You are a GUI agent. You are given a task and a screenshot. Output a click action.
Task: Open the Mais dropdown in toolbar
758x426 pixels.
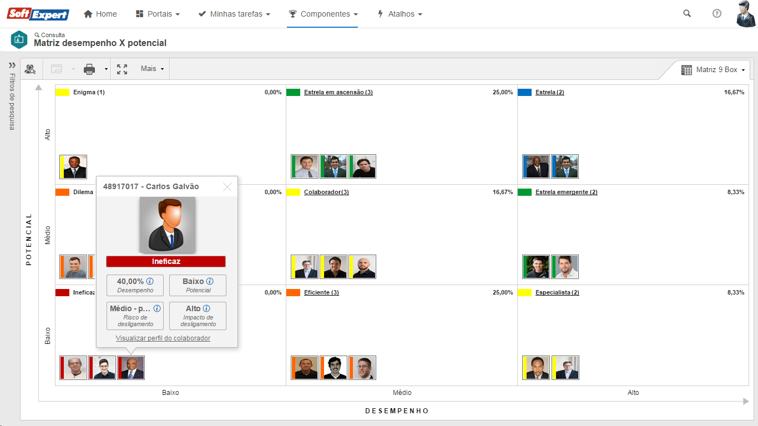pyautogui.click(x=153, y=69)
